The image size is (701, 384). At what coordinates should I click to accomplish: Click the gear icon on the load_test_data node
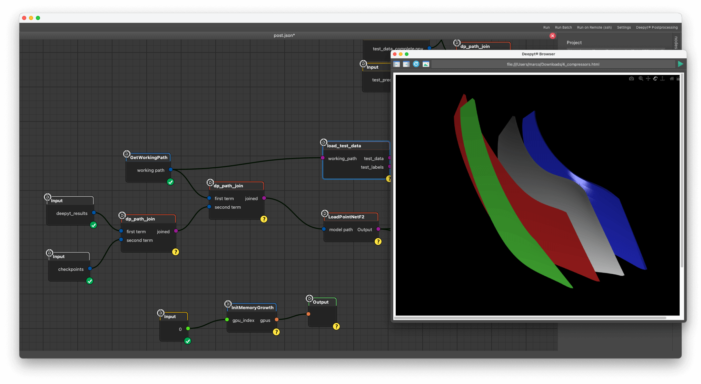(x=324, y=142)
